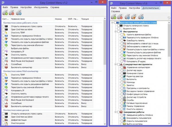Click the Редактор реестра icon in v1.6 tree
Image resolution: width=172 pixels, height=127 pixels.
(124, 76)
